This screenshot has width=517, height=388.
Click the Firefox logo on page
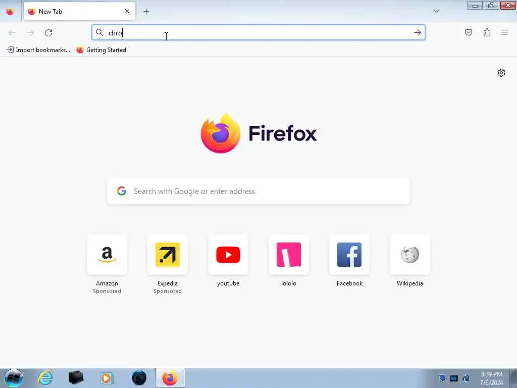tap(258, 133)
